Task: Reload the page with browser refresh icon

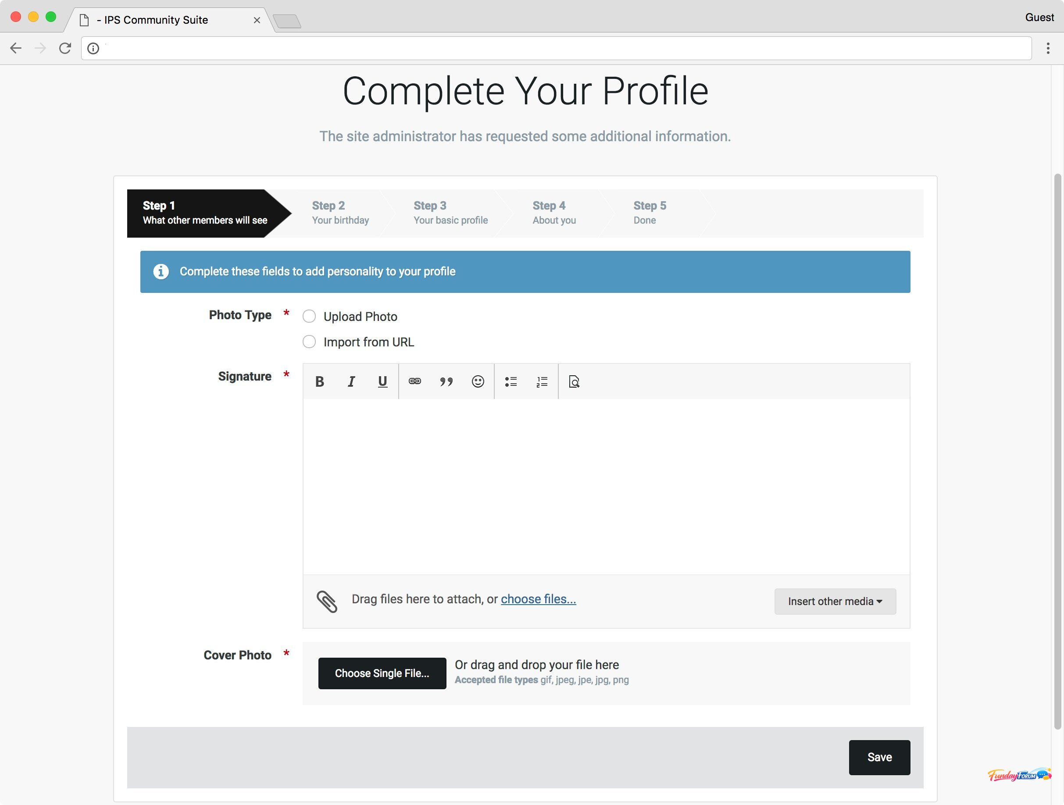Action: tap(65, 48)
